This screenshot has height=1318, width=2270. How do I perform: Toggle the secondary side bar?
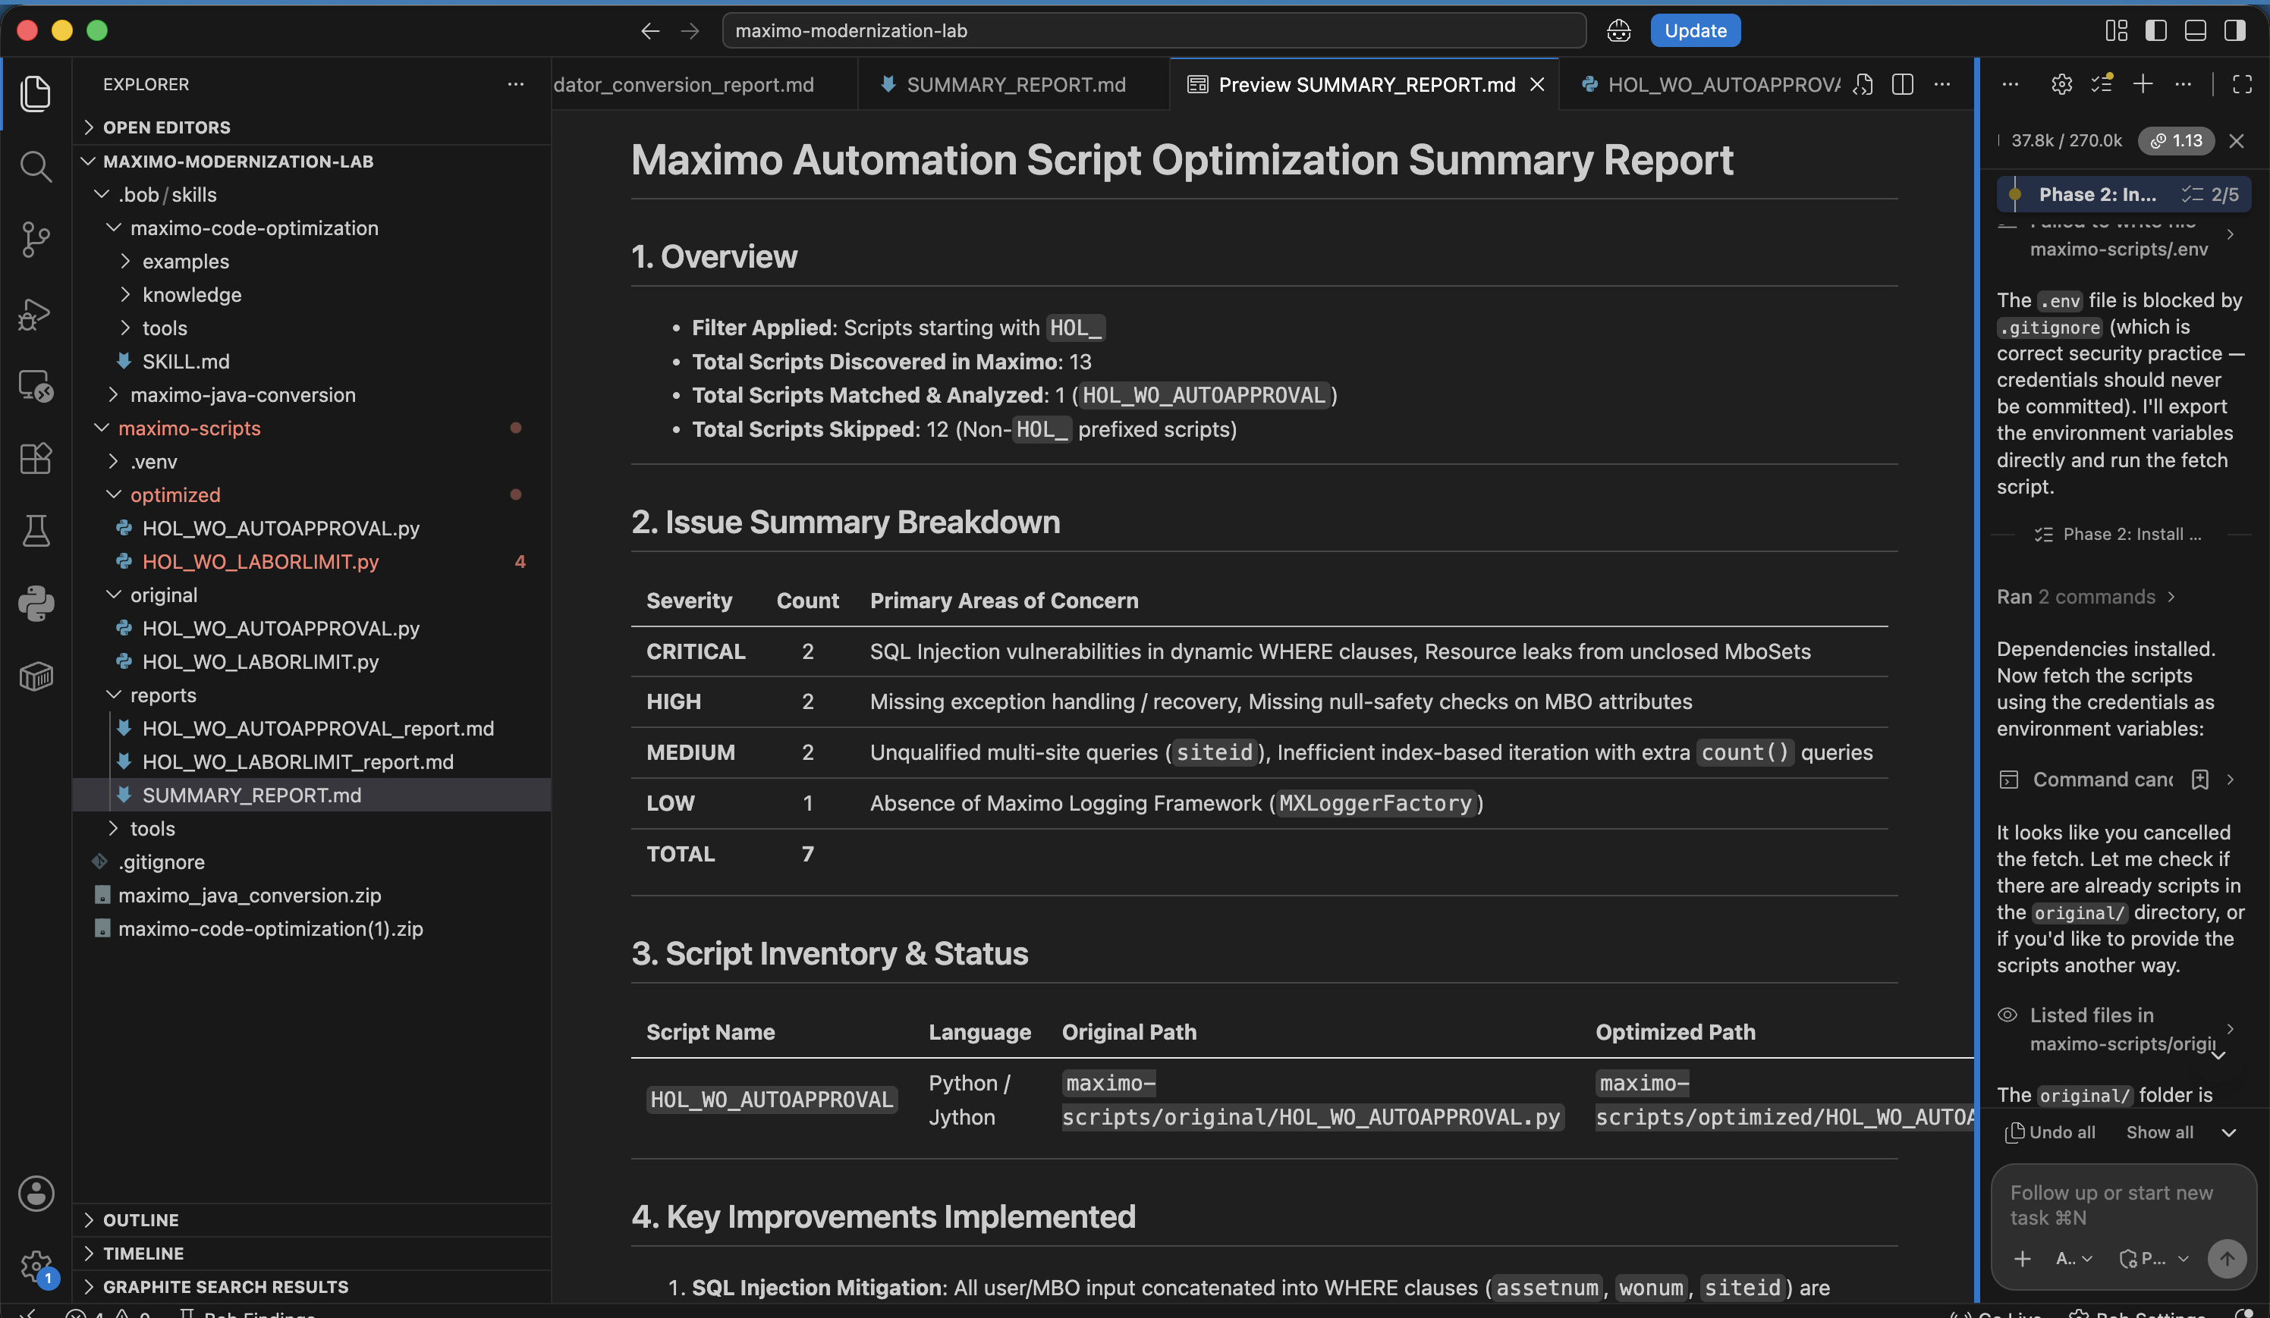2235,30
